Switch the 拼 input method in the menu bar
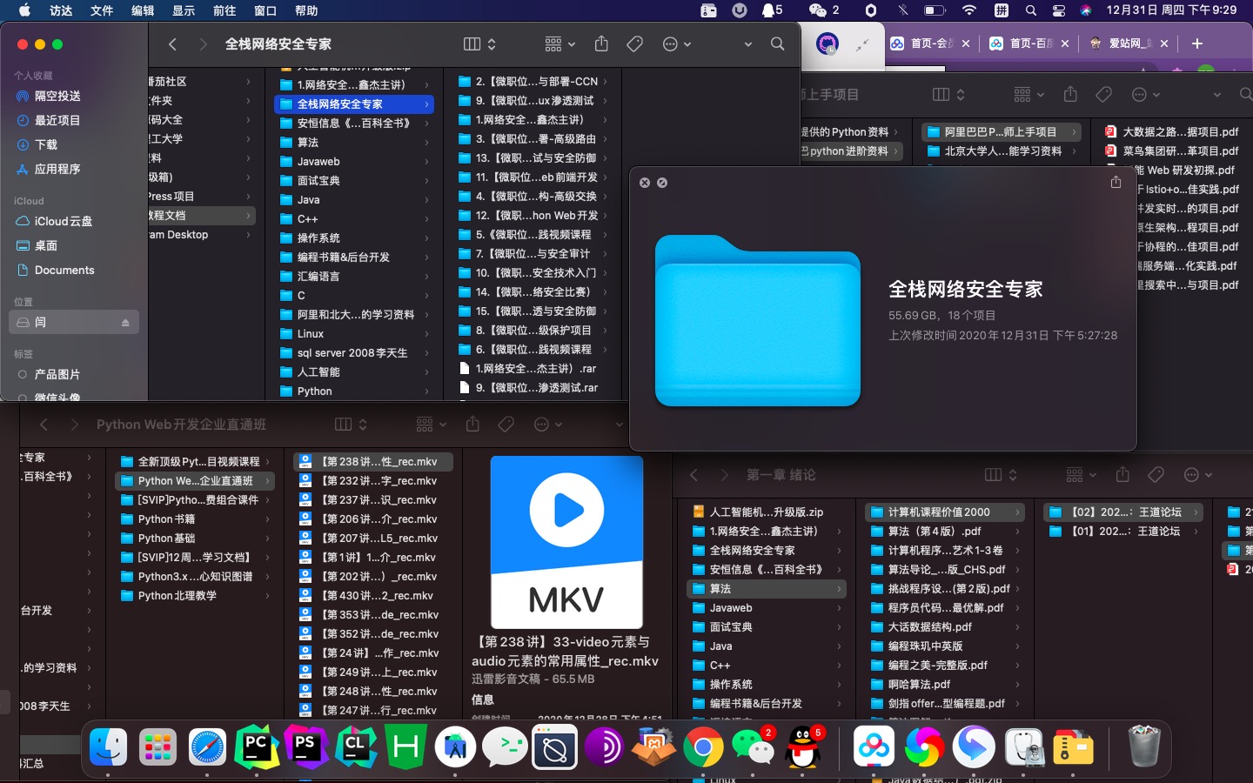The image size is (1253, 783). tap(1002, 10)
